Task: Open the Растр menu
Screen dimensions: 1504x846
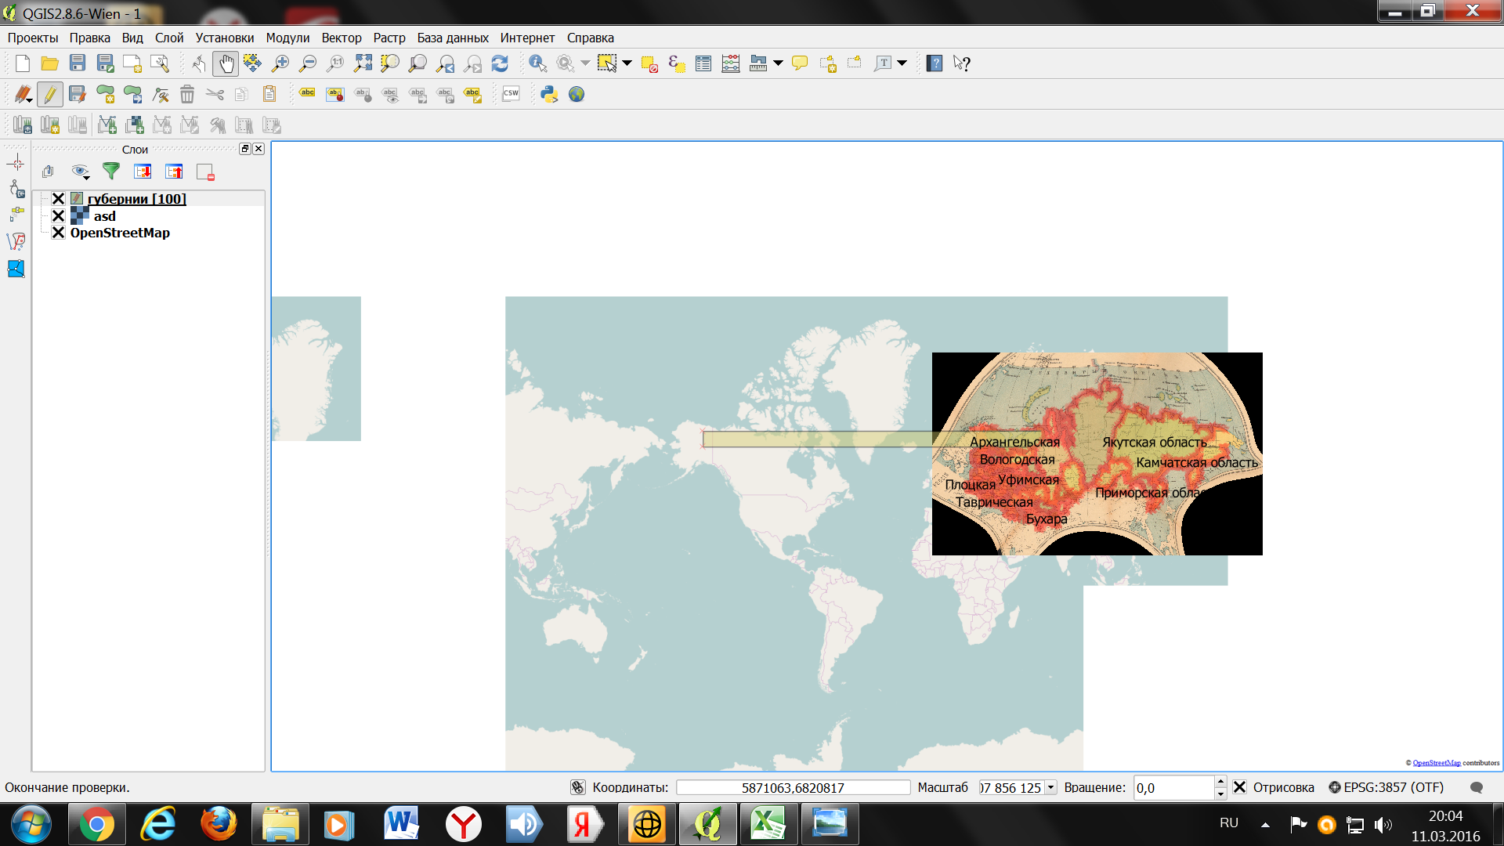Action: pyautogui.click(x=389, y=38)
